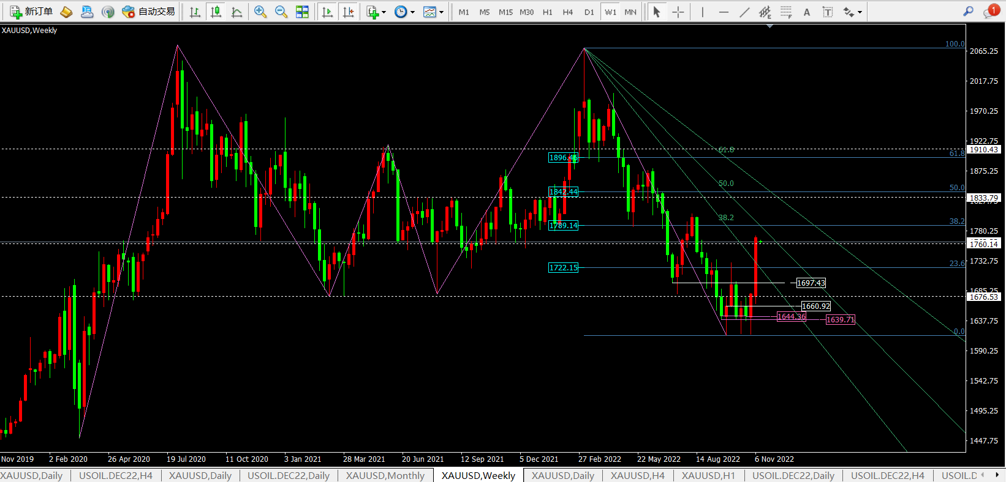Screen dimensions: 1006x482
Task: Select D1 timeframe
Action: point(589,12)
